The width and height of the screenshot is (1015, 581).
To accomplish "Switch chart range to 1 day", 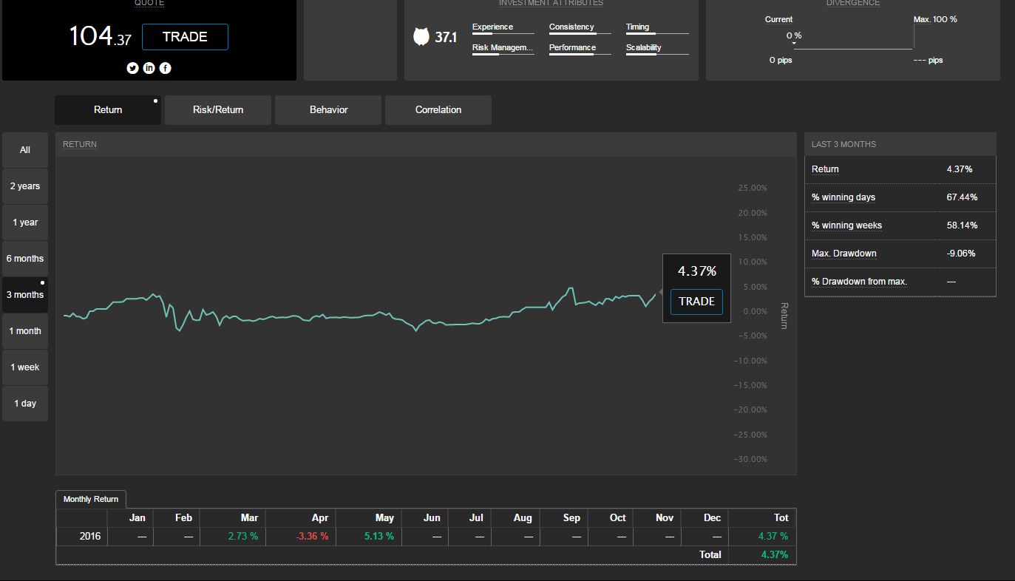I will tap(25, 404).
